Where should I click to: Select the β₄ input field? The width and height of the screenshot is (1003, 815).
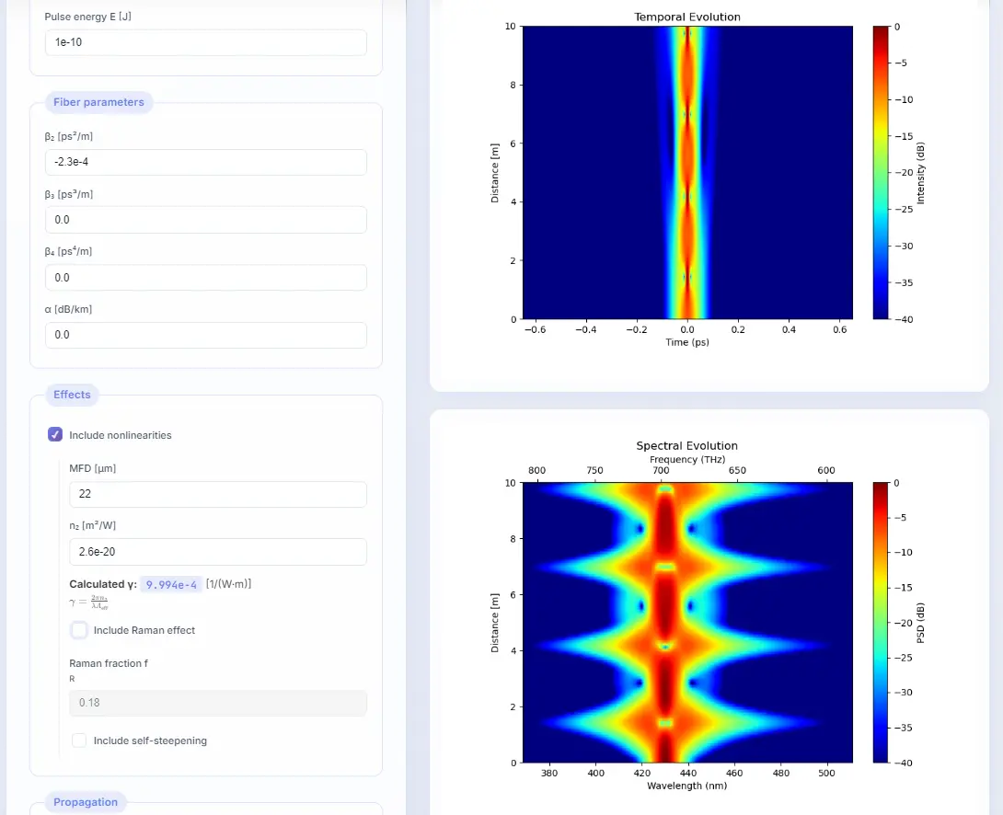click(x=205, y=278)
